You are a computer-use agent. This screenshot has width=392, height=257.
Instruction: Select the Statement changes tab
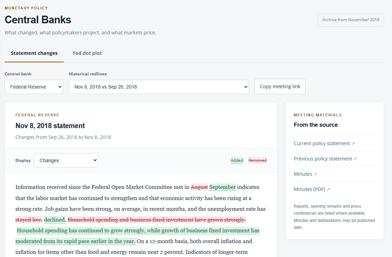tap(34, 53)
